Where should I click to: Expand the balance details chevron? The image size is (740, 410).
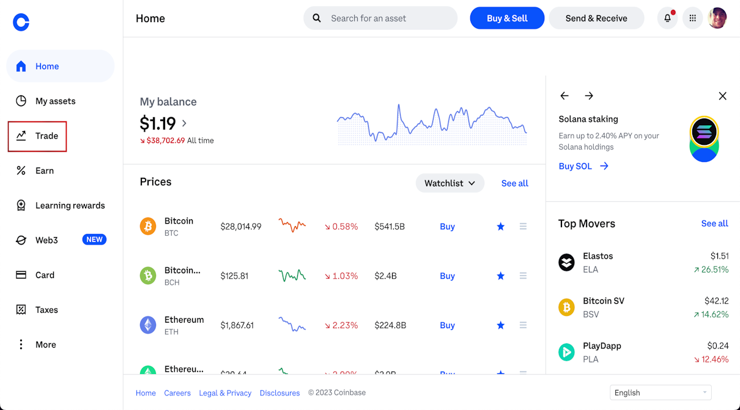[x=184, y=123]
